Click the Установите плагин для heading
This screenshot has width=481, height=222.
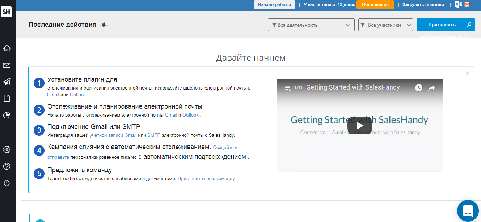pos(82,79)
